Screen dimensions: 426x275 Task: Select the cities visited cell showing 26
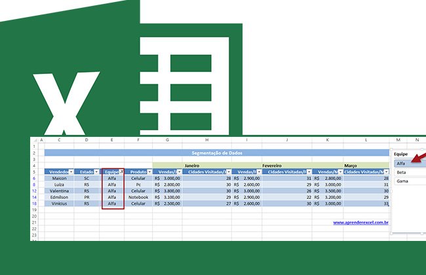click(287, 191)
